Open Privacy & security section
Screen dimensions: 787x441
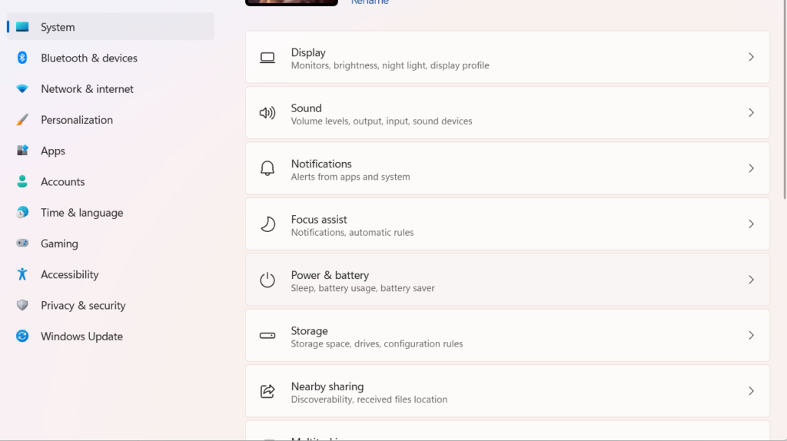tap(111, 305)
